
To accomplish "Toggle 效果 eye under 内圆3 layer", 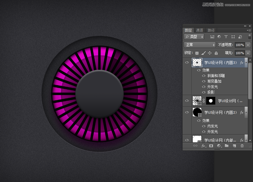I will click(x=199, y=70).
